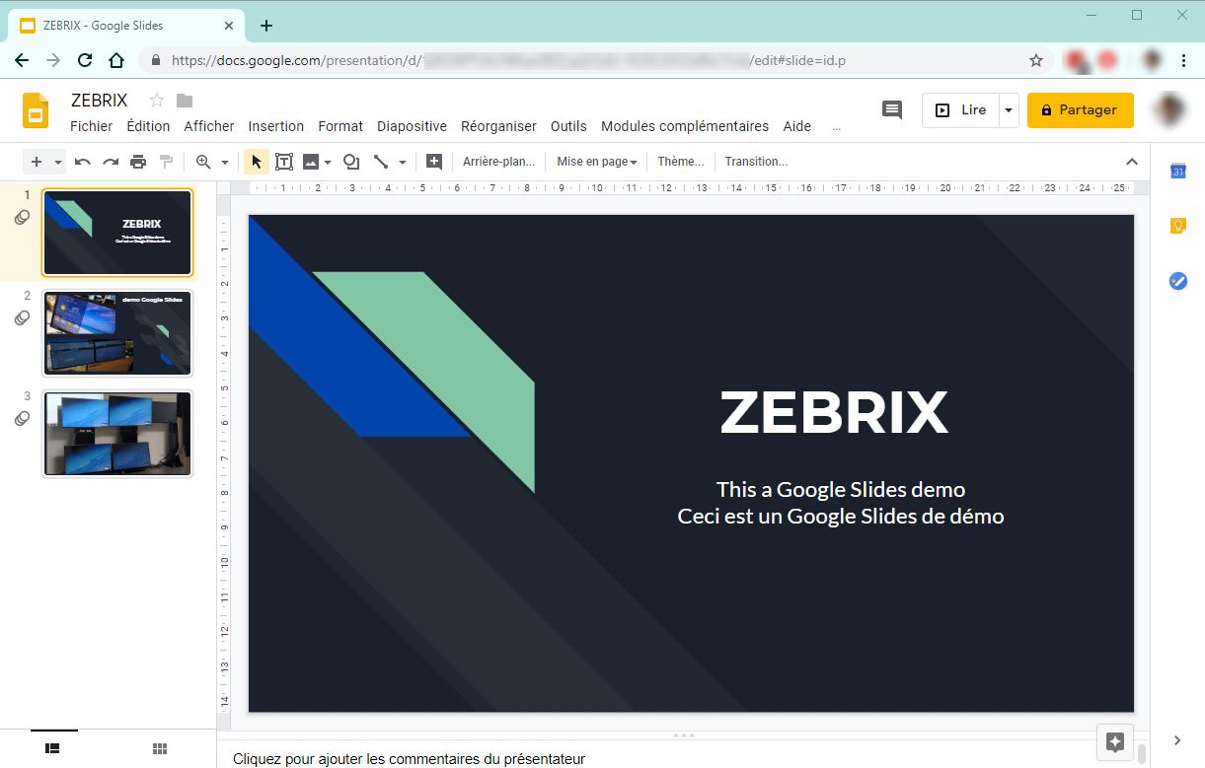This screenshot has width=1205, height=768.
Task: Click the Arrière-plan button
Action: pyautogui.click(x=498, y=162)
